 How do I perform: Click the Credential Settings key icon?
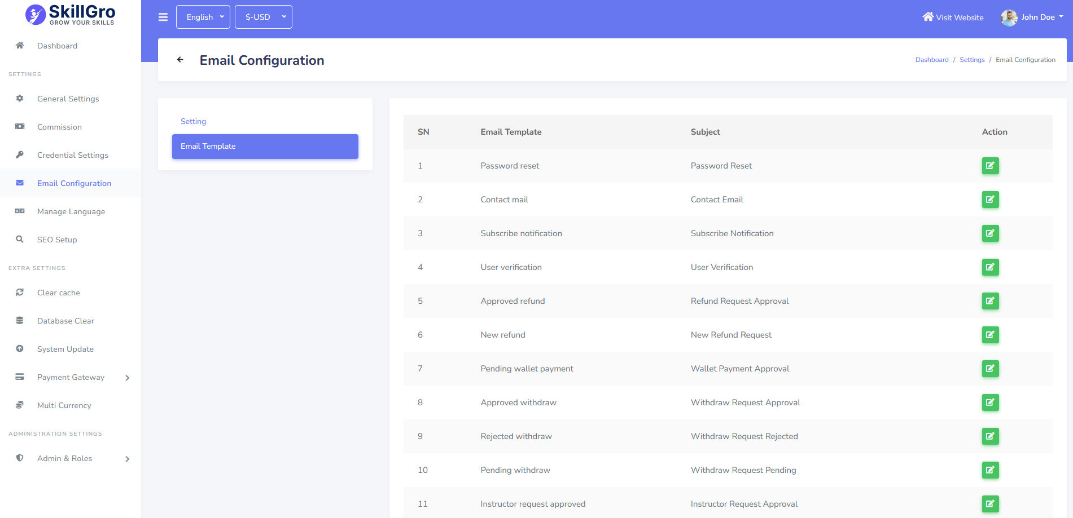(20, 154)
